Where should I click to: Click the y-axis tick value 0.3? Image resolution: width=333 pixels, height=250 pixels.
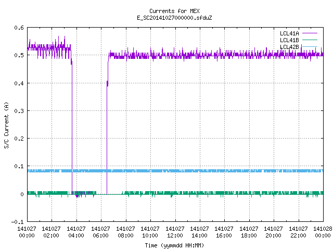19,111
